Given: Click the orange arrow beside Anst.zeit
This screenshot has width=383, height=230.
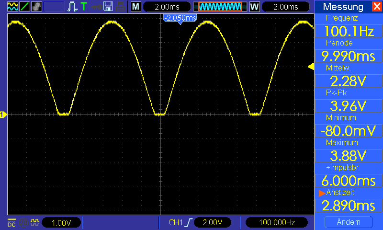Looking at the screenshot, I should (322, 193).
